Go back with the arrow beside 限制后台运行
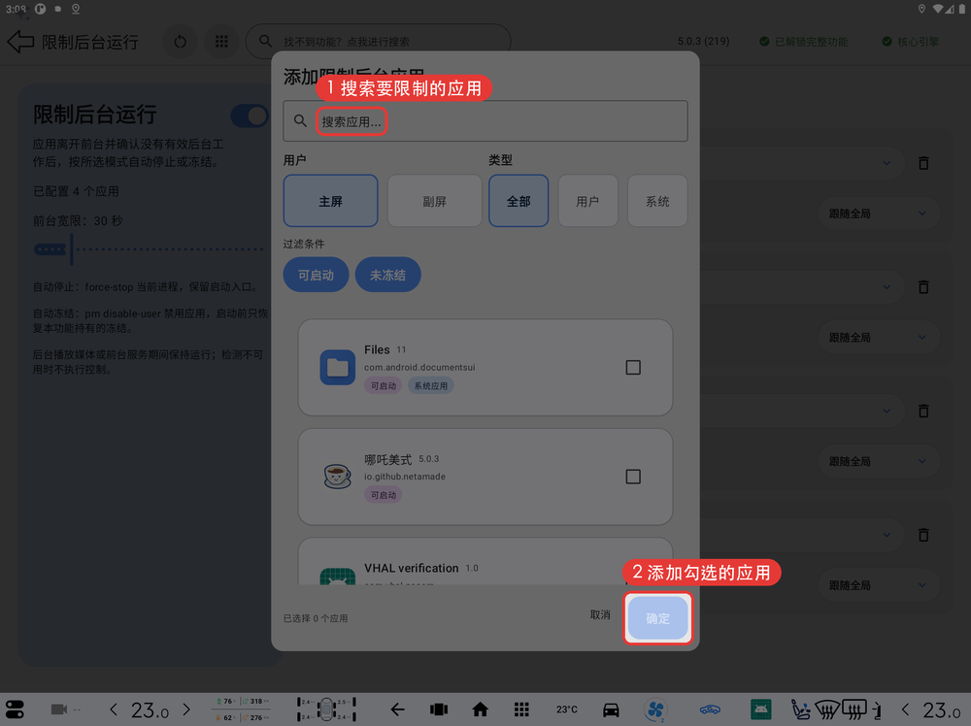Image resolution: width=971 pixels, height=726 pixels. tap(20, 42)
